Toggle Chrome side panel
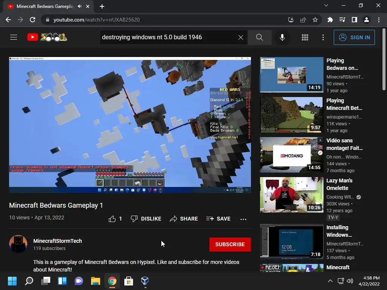 [354, 20]
